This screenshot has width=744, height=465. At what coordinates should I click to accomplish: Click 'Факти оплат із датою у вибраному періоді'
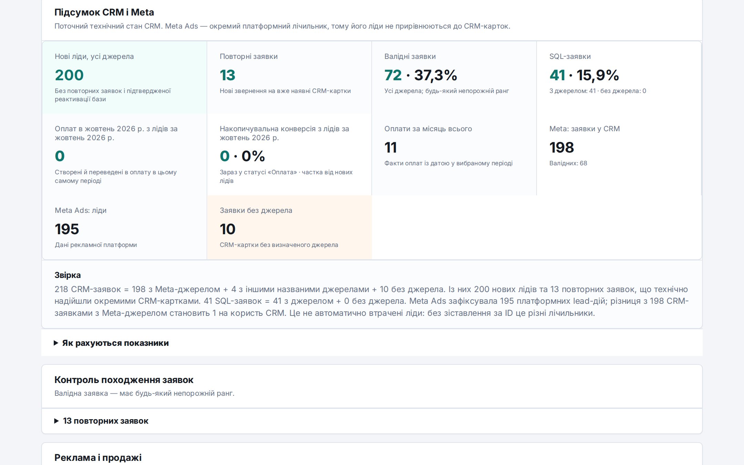tap(448, 163)
